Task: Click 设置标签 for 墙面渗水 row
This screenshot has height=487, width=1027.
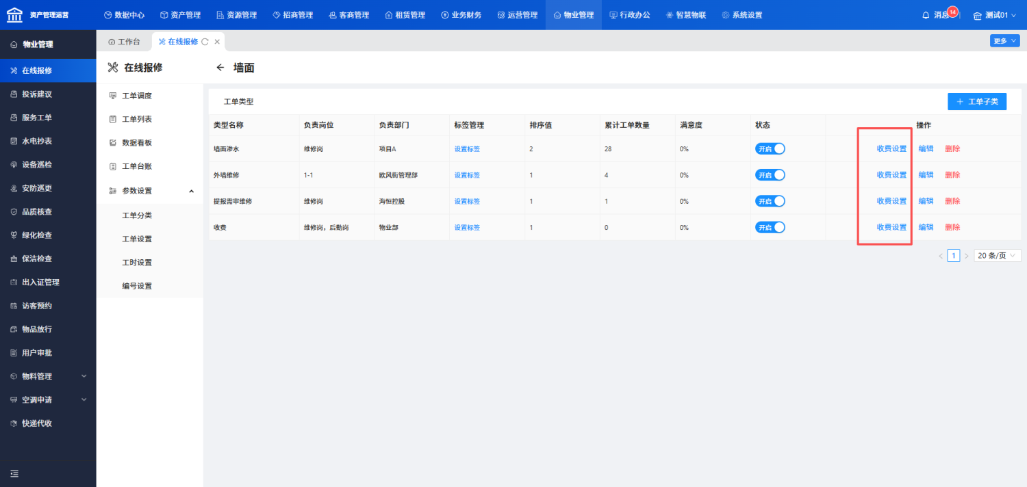Action: pyautogui.click(x=467, y=149)
